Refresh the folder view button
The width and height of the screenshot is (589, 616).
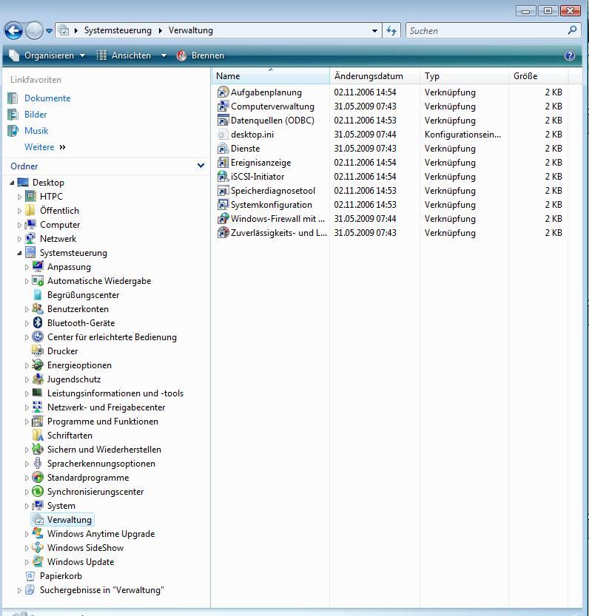coord(391,30)
